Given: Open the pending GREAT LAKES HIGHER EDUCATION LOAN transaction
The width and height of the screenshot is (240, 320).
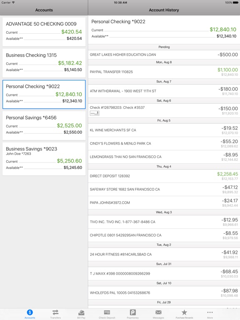Looking at the screenshot, I should pyautogui.click(x=164, y=55).
